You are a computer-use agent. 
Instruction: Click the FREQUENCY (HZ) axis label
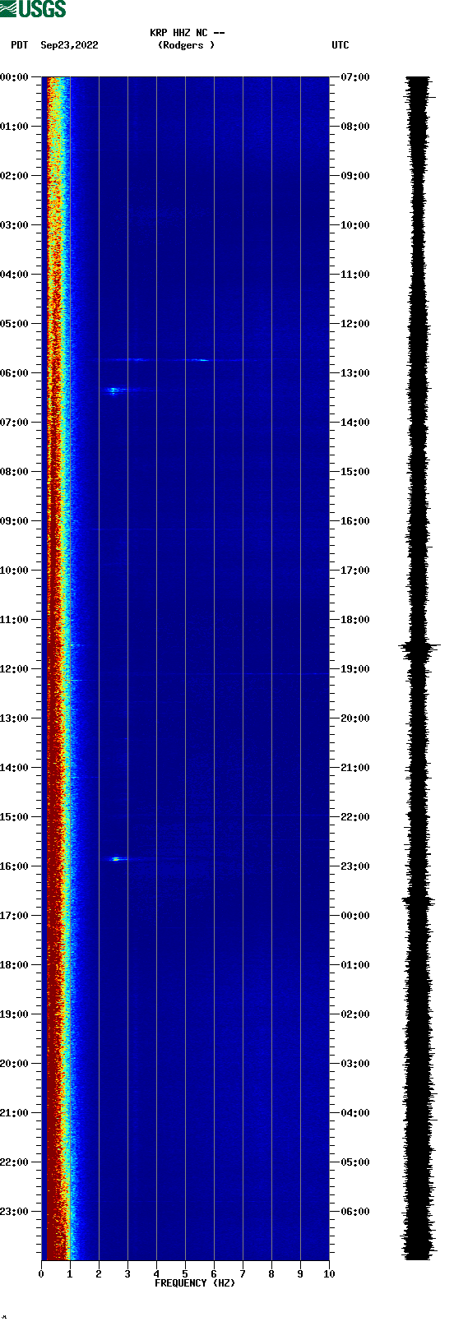point(195,1283)
